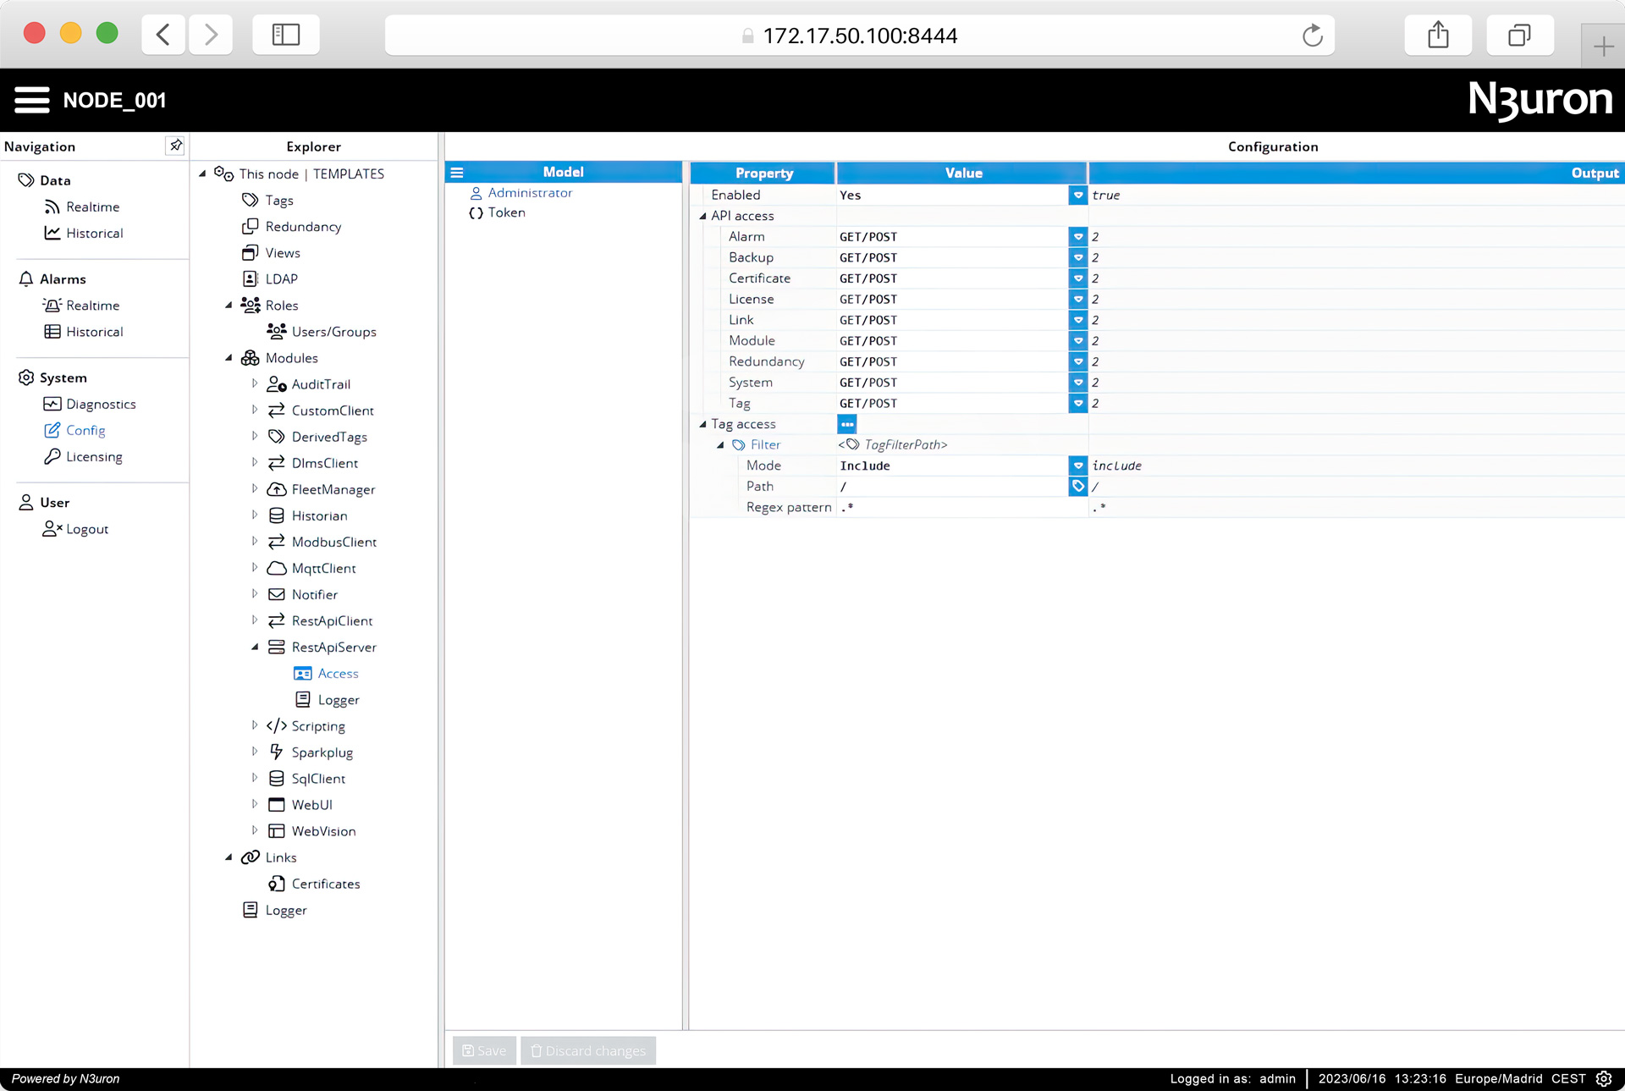Click the Tag access ellipsis button
This screenshot has width=1625, height=1091.
click(846, 424)
